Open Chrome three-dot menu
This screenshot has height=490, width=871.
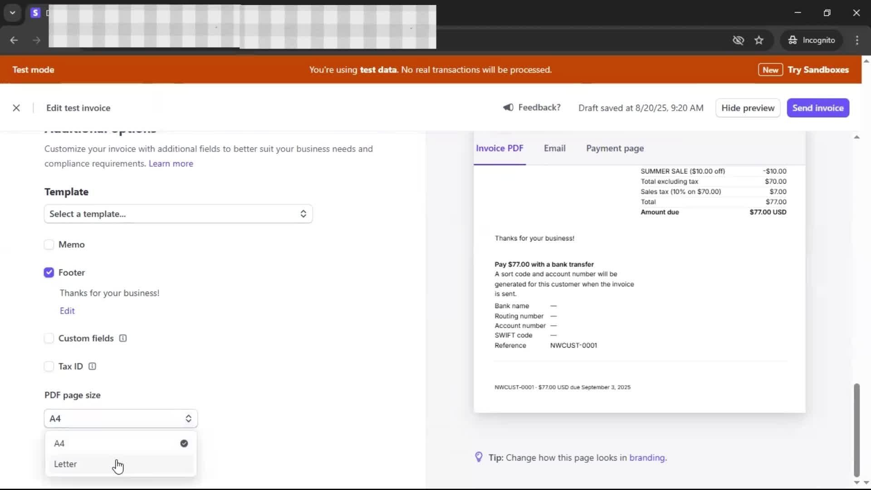click(x=857, y=40)
